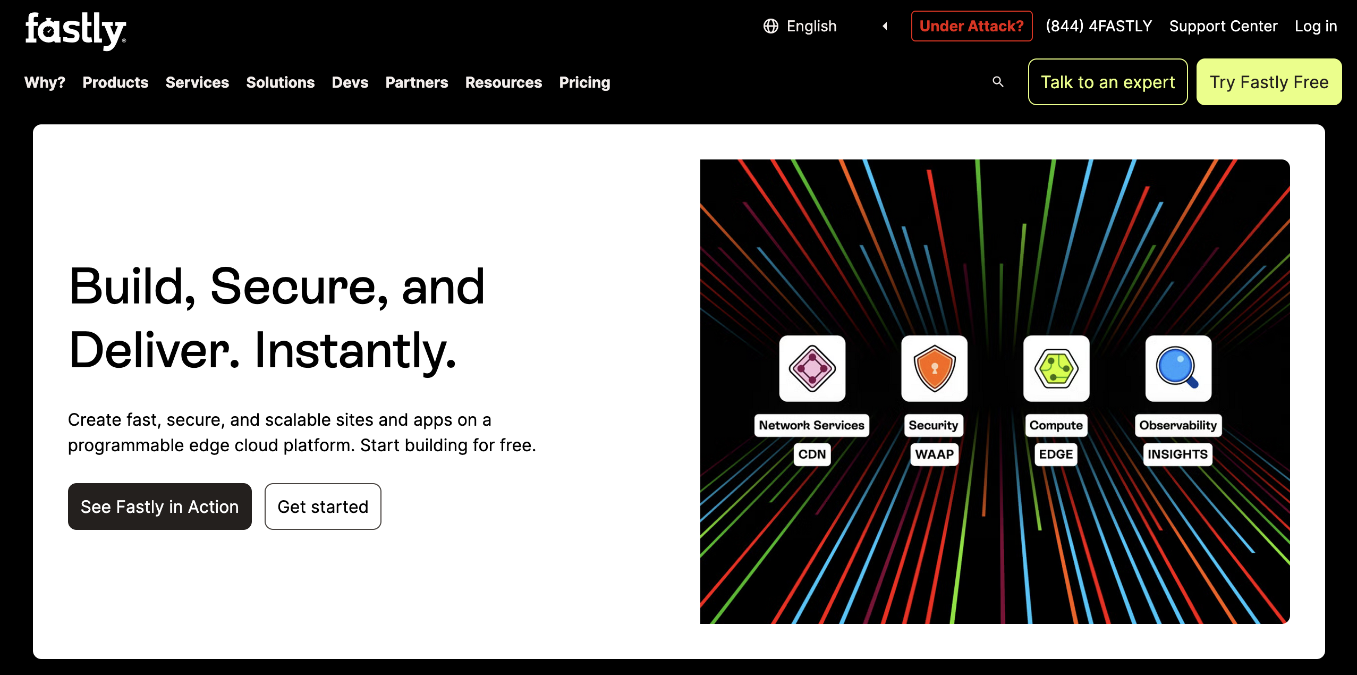Click the globe language icon
Image resolution: width=1357 pixels, height=675 pixels.
click(x=770, y=26)
